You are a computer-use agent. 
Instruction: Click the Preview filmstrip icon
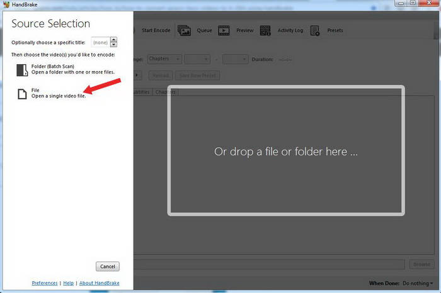click(x=224, y=30)
